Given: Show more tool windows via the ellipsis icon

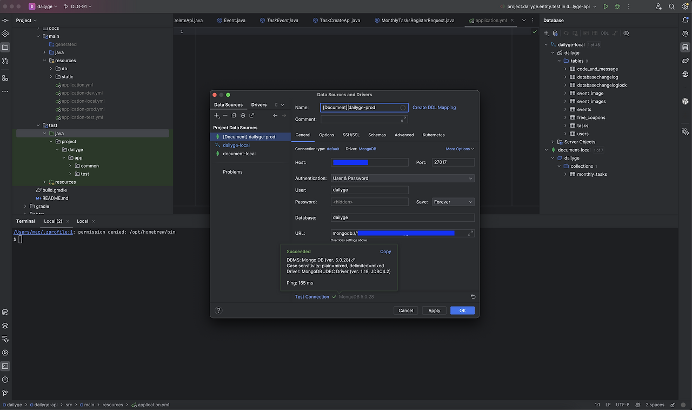Looking at the screenshot, I should [5, 91].
